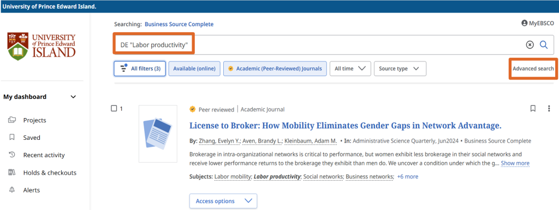
Task: Collapse the My dashboard section
Action: coord(73,97)
